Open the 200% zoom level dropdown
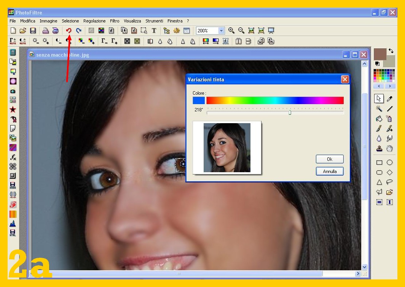The height and width of the screenshot is (287, 405). 222,31
